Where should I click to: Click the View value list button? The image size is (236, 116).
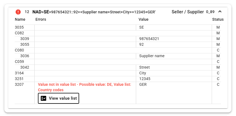tap(59, 98)
